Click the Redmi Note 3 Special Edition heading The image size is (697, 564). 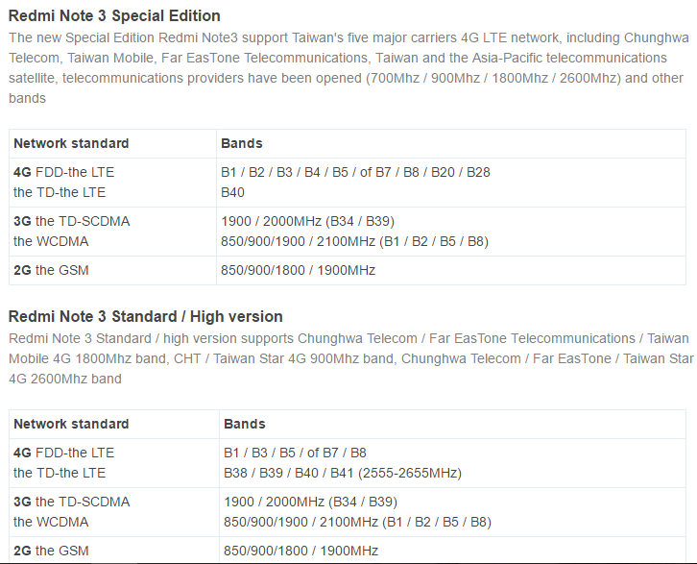pyautogui.click(x=114, y=15)
